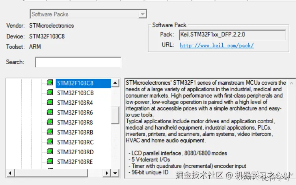Click the Pack name field
Screen dimensions: 296x185
coord(233,35)
